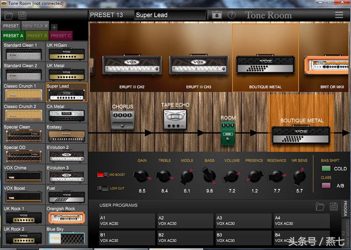
Task: Toggle the LOW CUT switch
Action: 103,188
